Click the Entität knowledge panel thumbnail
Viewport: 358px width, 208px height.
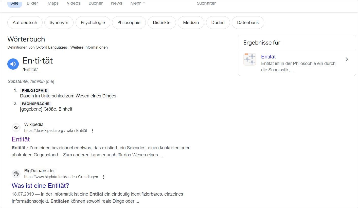(x=250, y=59)
